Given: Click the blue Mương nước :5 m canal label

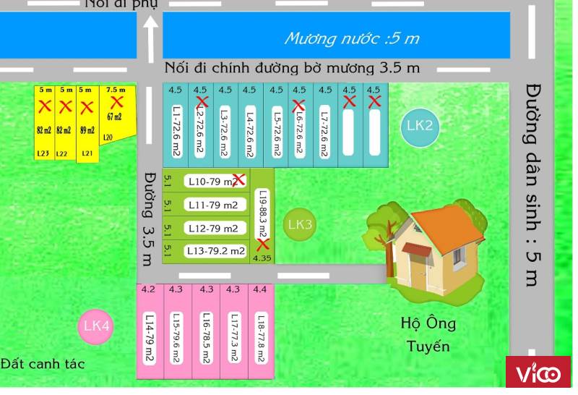Looking at the screenshot, I should click(x=351, y=38).
